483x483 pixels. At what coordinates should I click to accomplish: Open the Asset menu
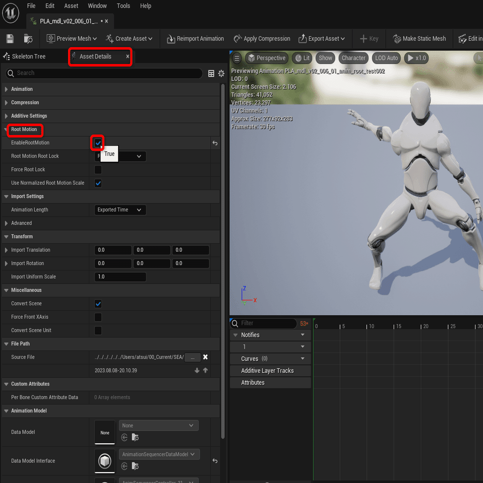[x=71, y=6]
